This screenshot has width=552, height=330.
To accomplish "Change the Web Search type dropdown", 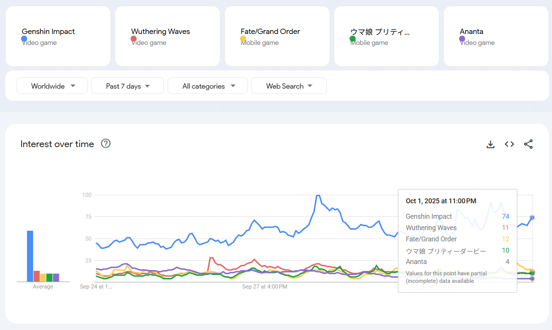I will coord(289,86).
